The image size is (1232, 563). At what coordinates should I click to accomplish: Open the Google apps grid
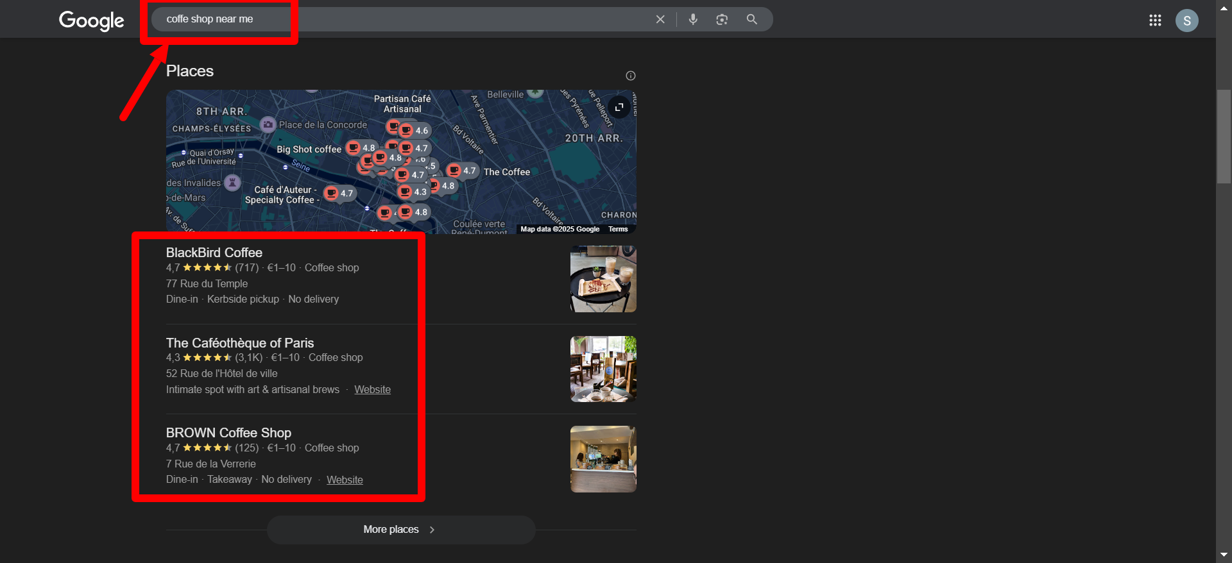coord(1155,21)
